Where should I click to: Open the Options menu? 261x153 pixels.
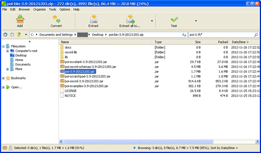pyautogui.click(x=65, y=10)
